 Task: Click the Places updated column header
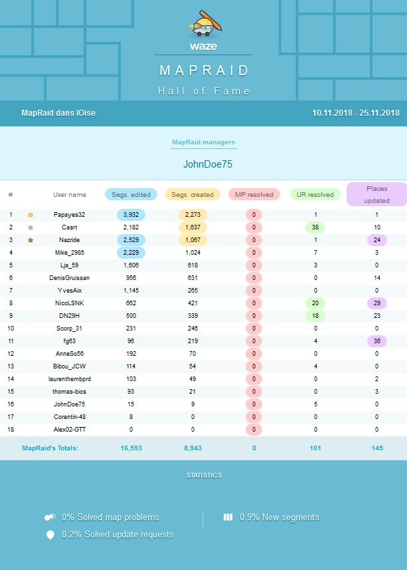tap(376, 194)
